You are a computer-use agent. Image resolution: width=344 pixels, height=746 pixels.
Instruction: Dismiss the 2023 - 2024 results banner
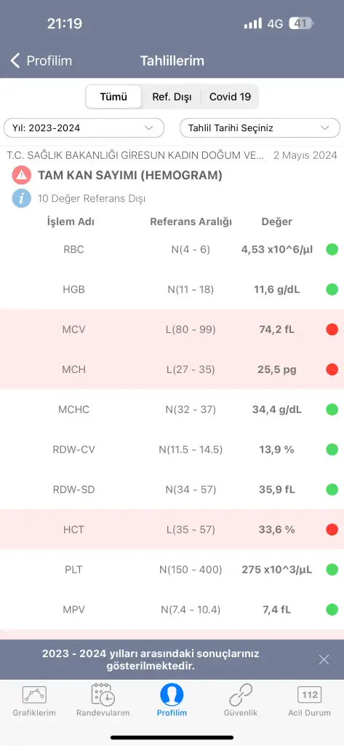(324, 659)
